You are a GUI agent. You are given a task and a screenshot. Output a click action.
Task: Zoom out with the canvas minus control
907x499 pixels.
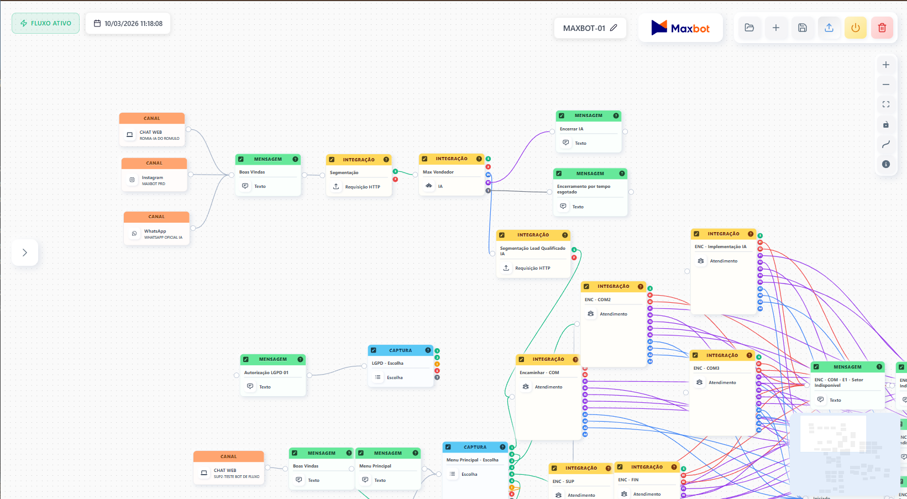point(886,85)
